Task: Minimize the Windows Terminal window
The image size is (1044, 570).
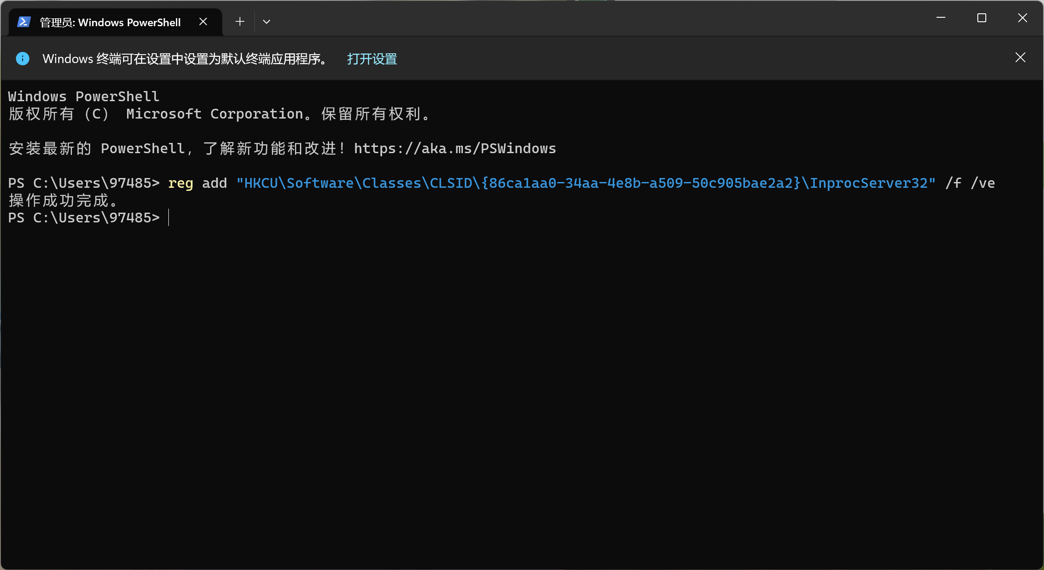Action: (x=940, y=18)
